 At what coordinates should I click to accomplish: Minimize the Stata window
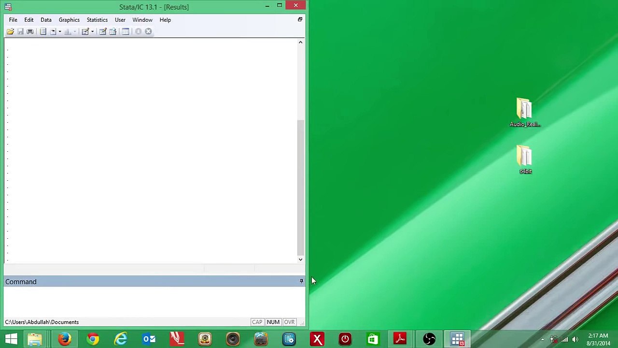coord(267,6)
